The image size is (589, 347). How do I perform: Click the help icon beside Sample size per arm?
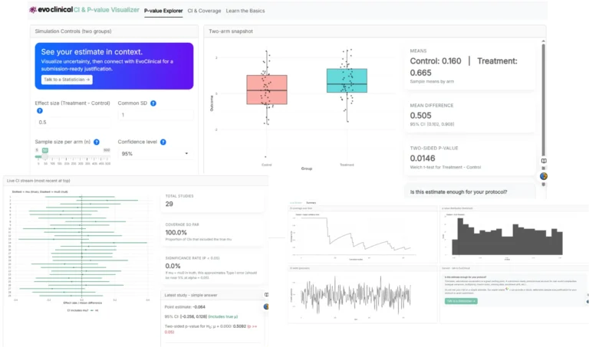(x=95, y=142)
